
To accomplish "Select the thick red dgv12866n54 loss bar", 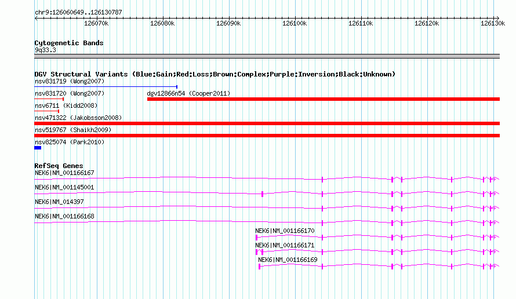I will coord(324,99).
